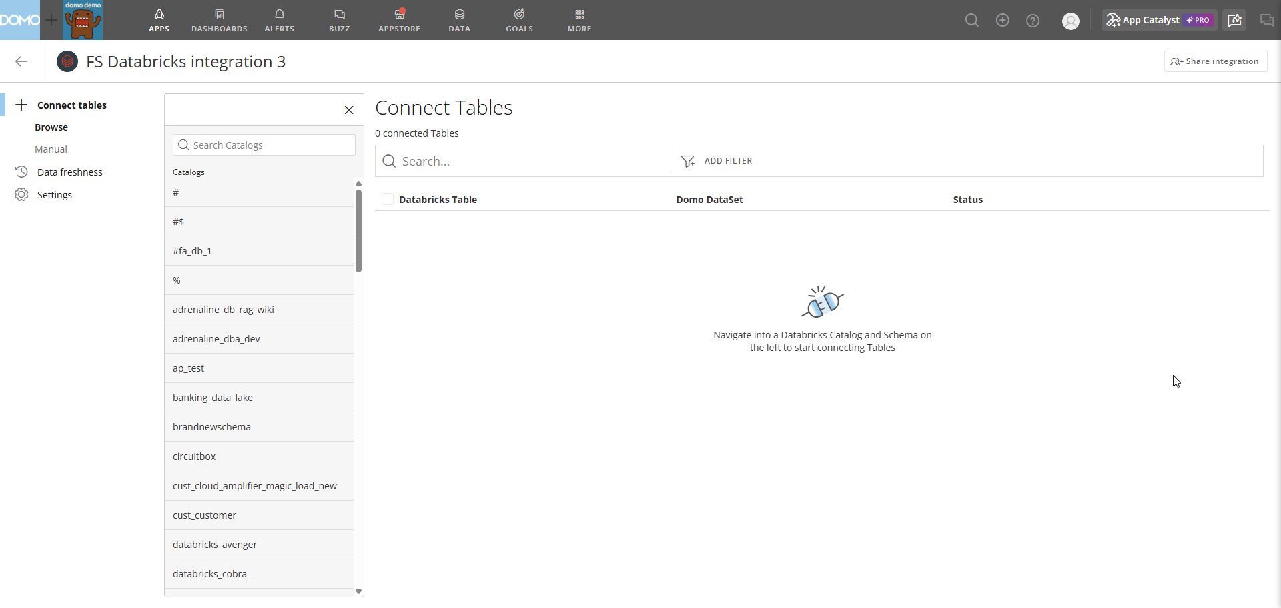The width and height of the screenshot is (1281, 608).
Task: Open ap_test catalog
Action: point(259,368)
